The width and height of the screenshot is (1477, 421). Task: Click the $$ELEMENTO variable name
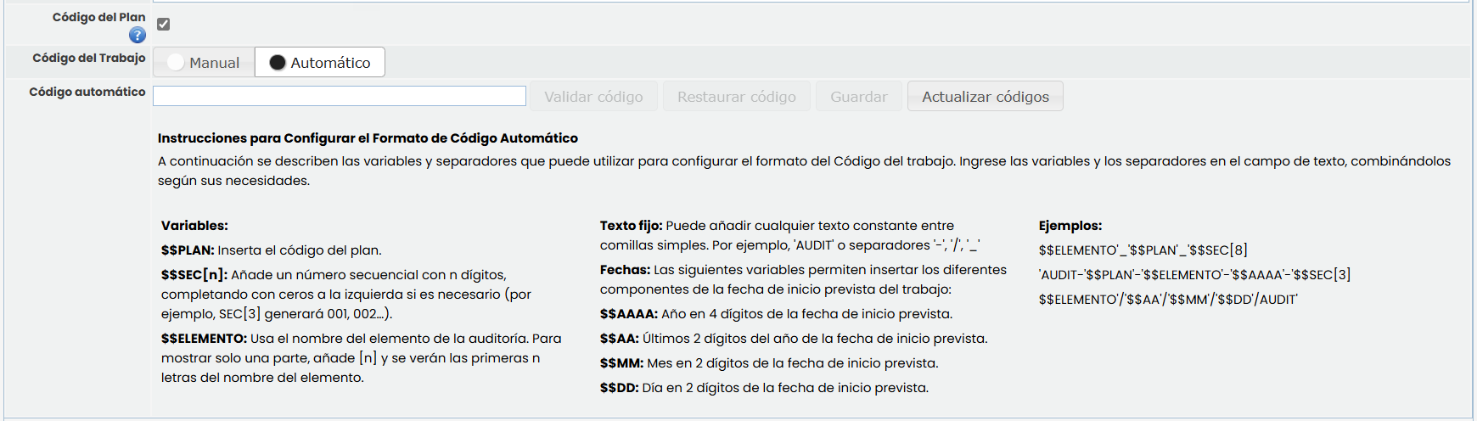(x=204, y=339)
